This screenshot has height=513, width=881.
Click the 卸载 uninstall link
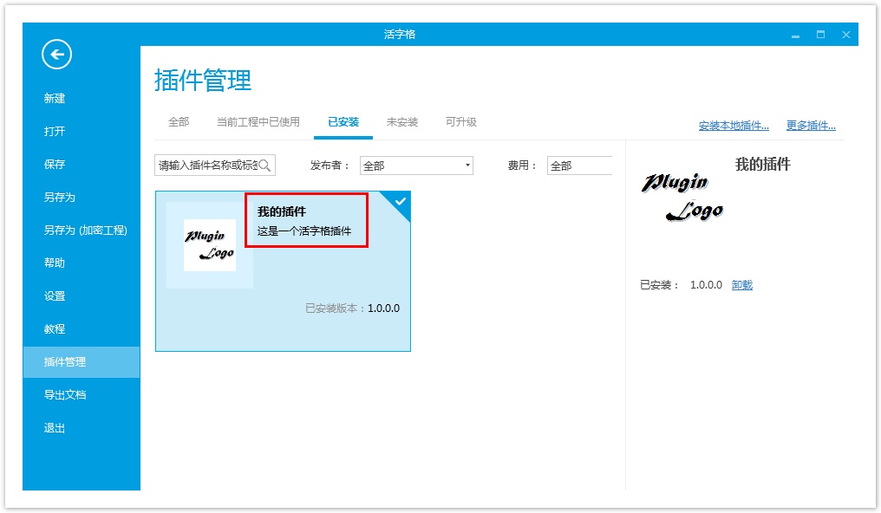741,285
